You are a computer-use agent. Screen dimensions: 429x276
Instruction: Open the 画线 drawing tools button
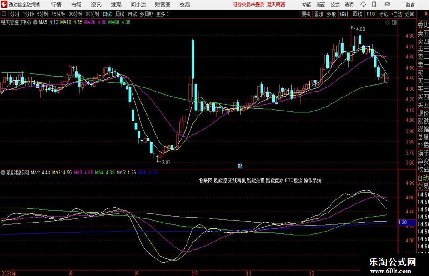point(357,14)
